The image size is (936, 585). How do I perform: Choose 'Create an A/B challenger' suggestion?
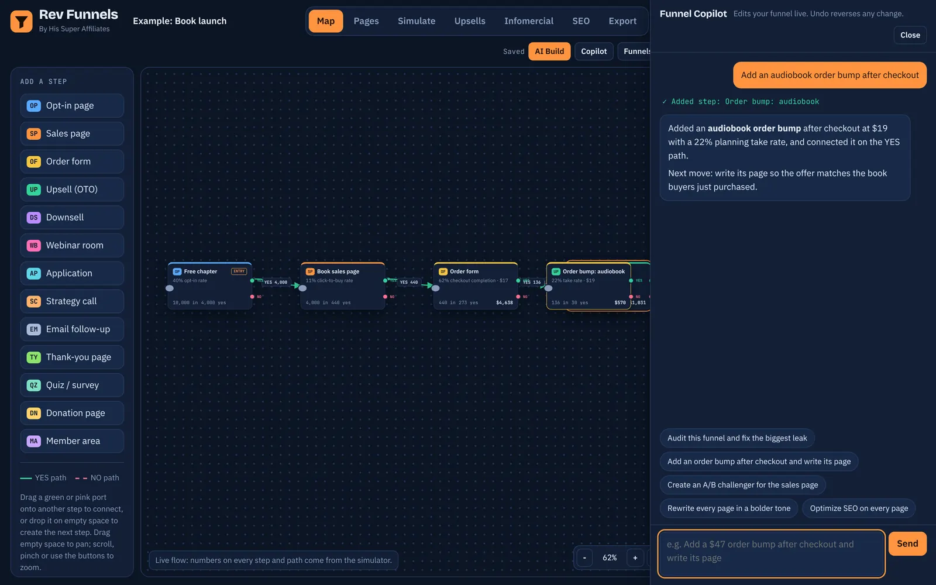(742, 485)
